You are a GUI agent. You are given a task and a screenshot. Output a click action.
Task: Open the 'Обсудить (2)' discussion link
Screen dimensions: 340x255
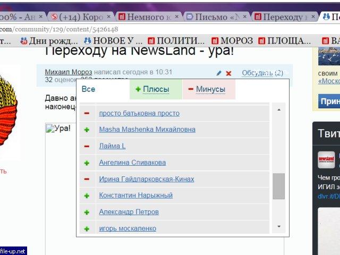click(x=262, y=73)
